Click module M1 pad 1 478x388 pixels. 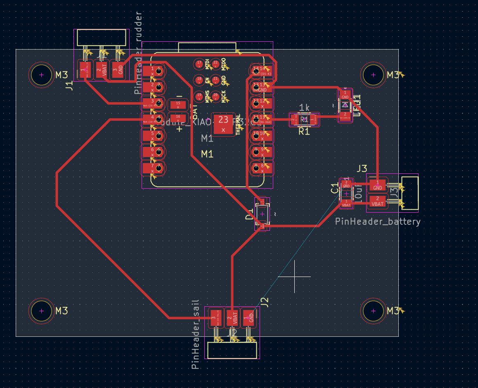tap(153, 71)
